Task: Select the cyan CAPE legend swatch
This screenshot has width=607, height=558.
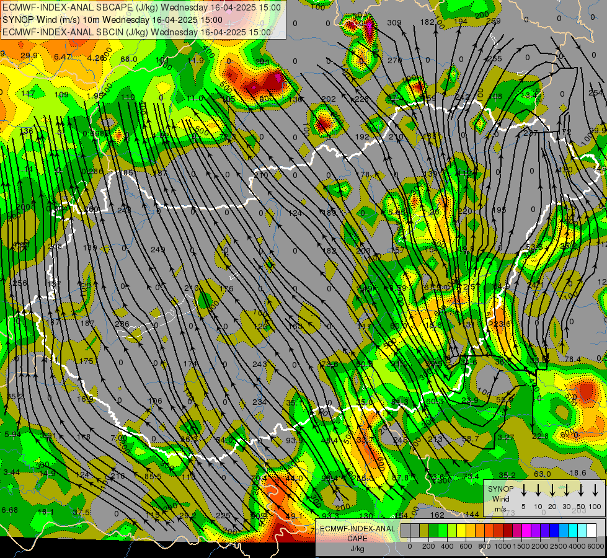Action: pos(572,531)
